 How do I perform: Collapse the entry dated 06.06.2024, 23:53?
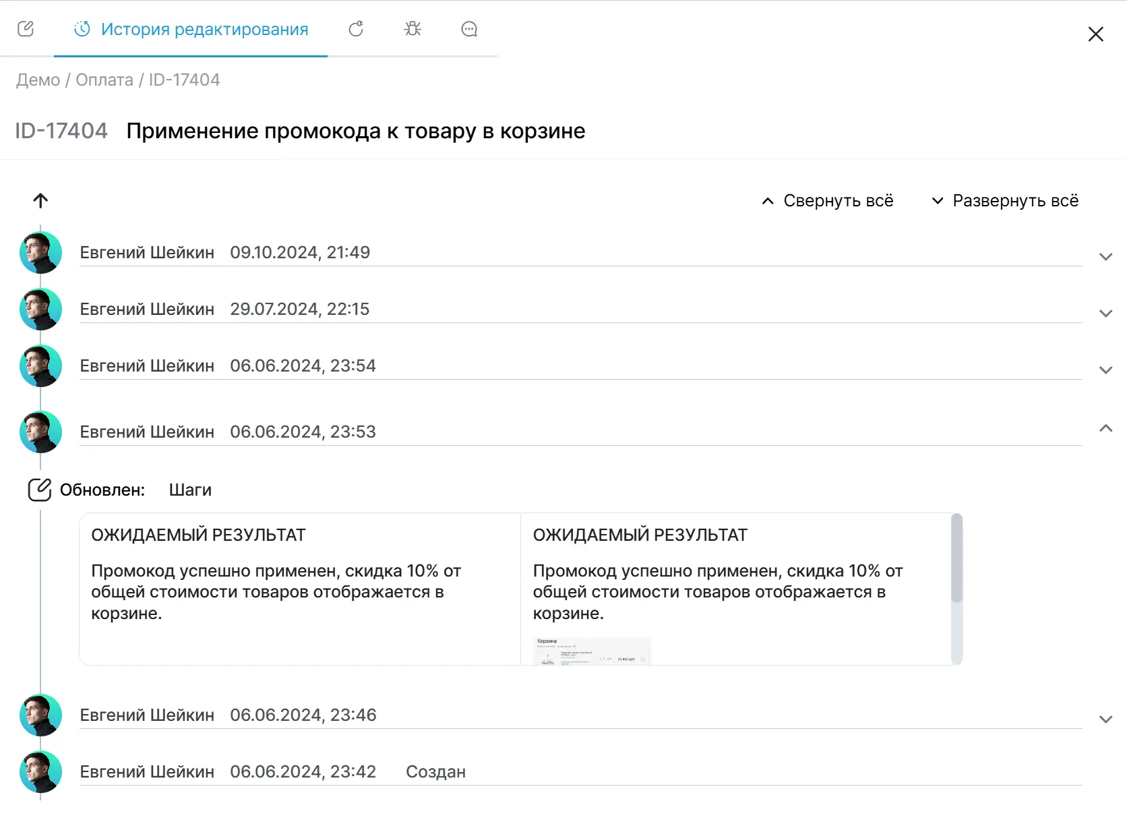click(1105, 428)
